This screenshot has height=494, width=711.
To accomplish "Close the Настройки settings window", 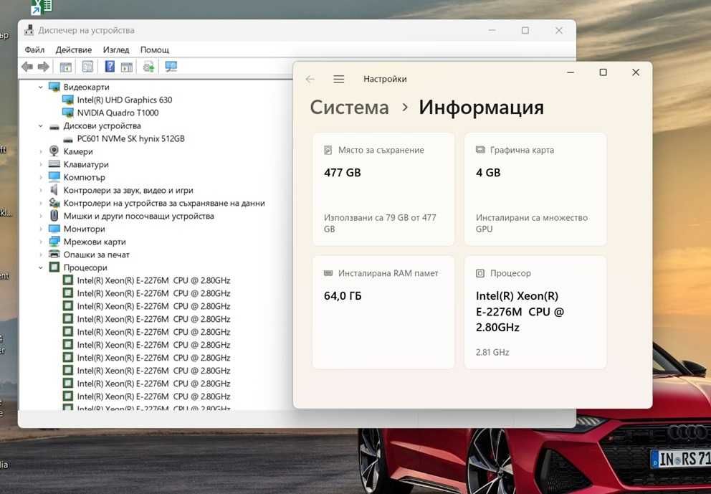I will (x=636, y=72).
